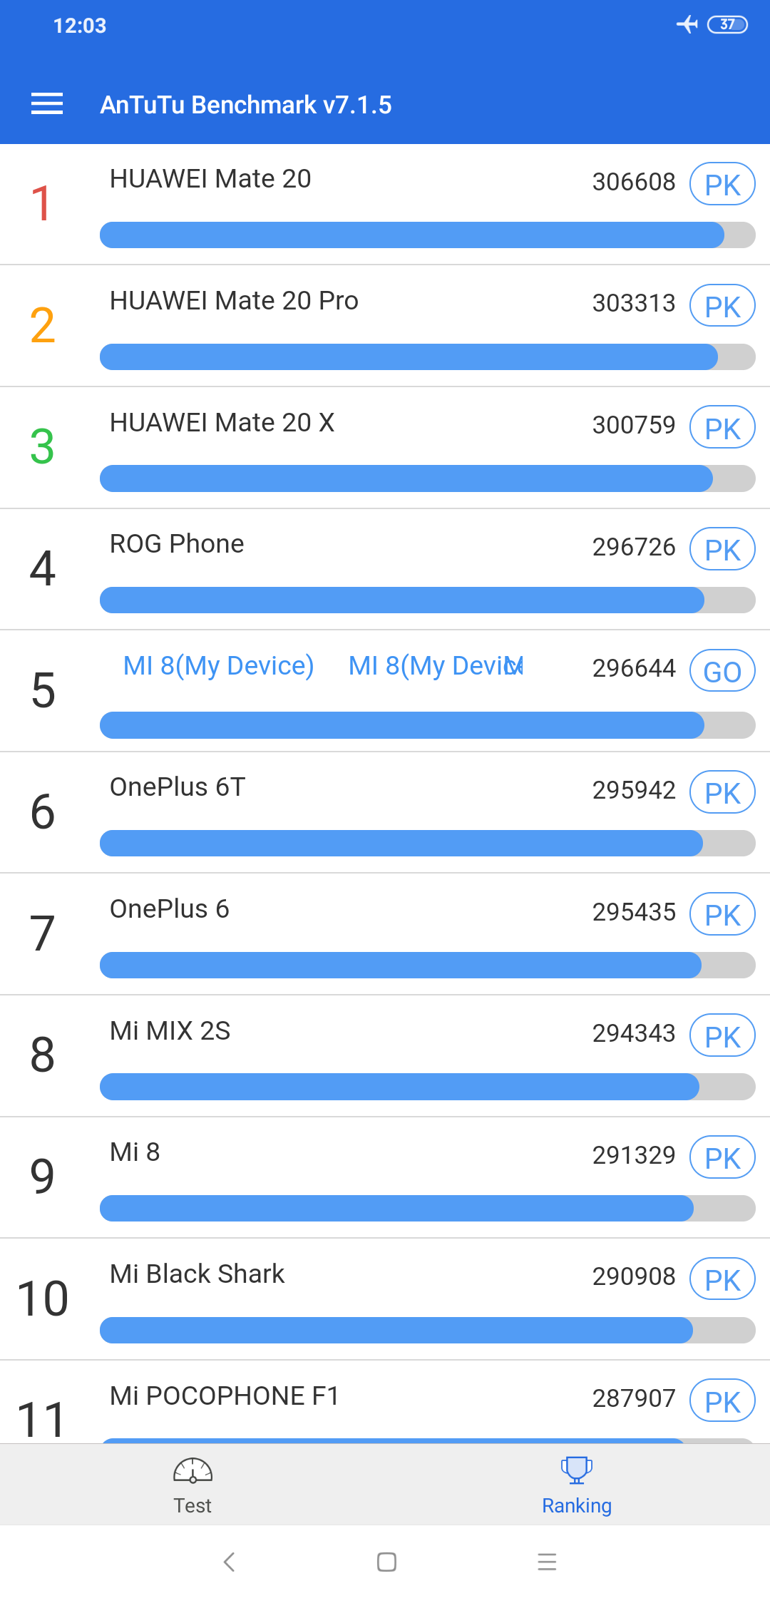Click the green rank number 3
This screenshot has width=770, height=1603.
click(x=43, y=446)
